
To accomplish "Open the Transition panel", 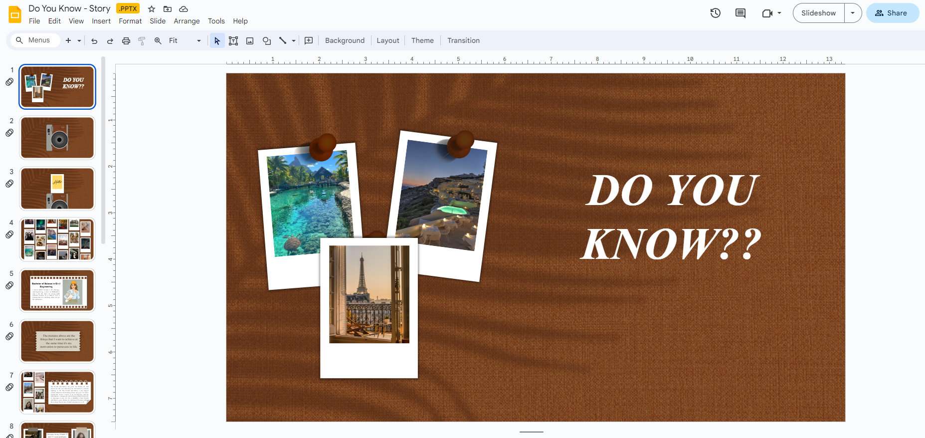I will [x=463, y=41].
